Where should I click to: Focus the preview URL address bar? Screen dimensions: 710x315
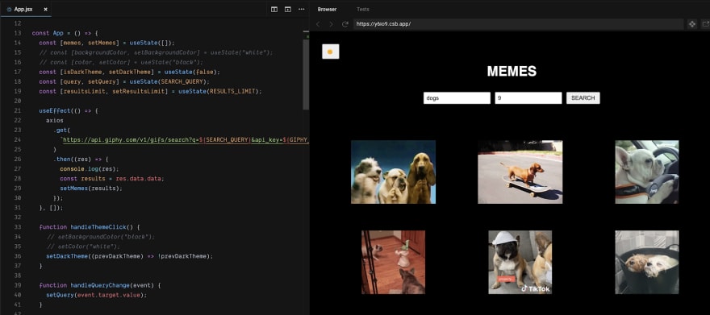point(519,24)
